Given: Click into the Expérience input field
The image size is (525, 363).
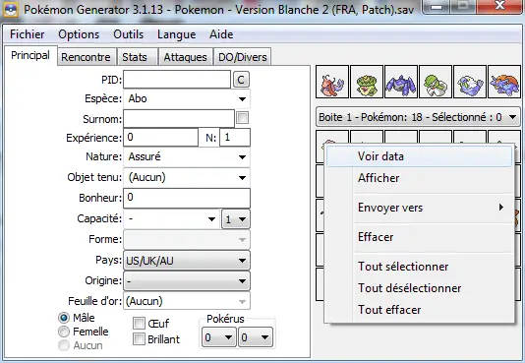Looking at the screenshot, I should coord(160,138).
